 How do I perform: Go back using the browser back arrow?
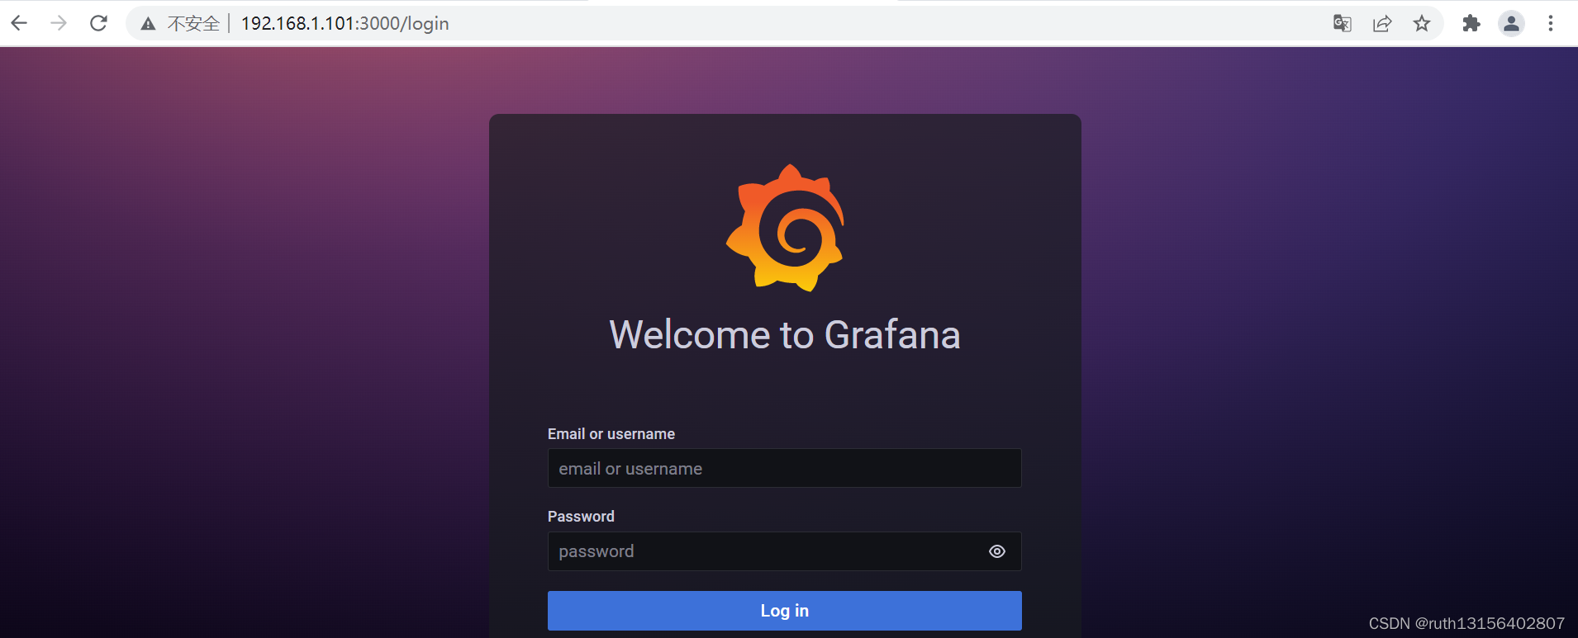[x=19, y=23]
